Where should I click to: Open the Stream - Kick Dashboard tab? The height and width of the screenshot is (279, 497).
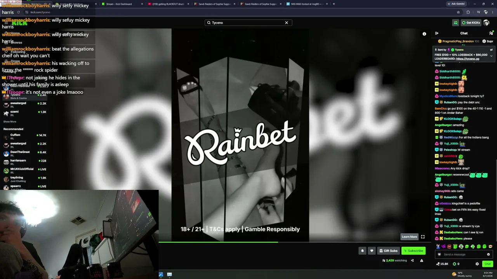pyautogui.click(x=122, y=4)
